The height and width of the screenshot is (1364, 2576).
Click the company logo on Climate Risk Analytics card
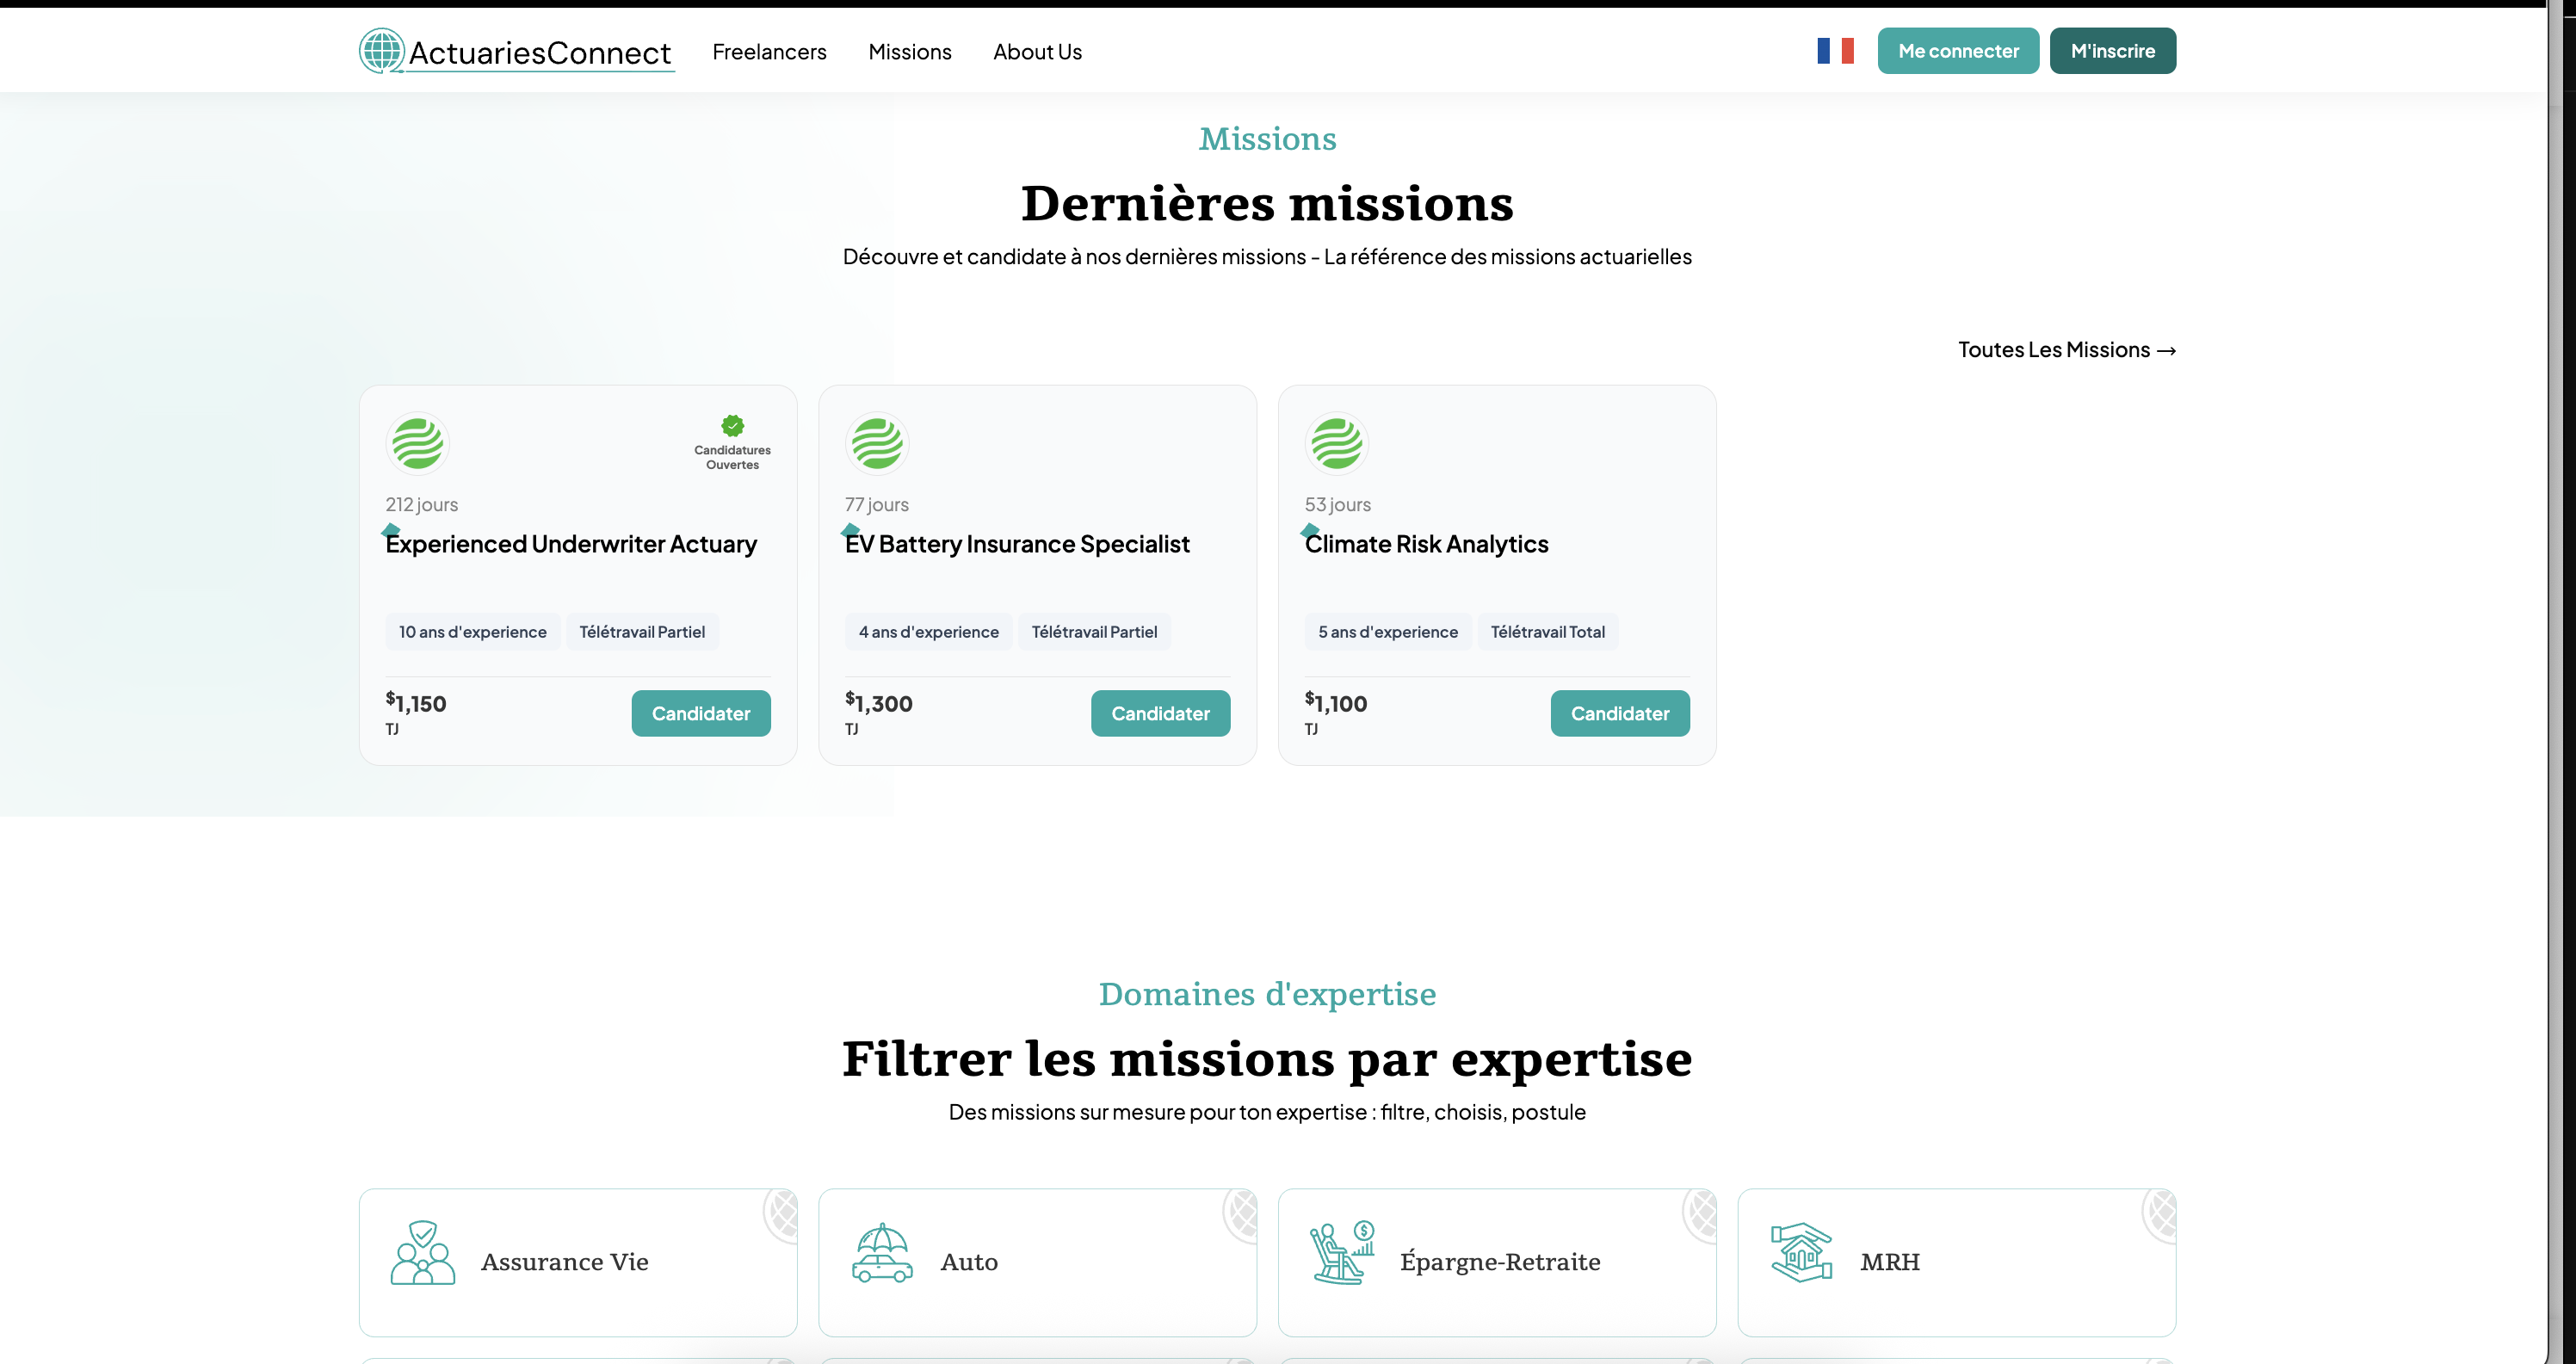point(1336,443)
